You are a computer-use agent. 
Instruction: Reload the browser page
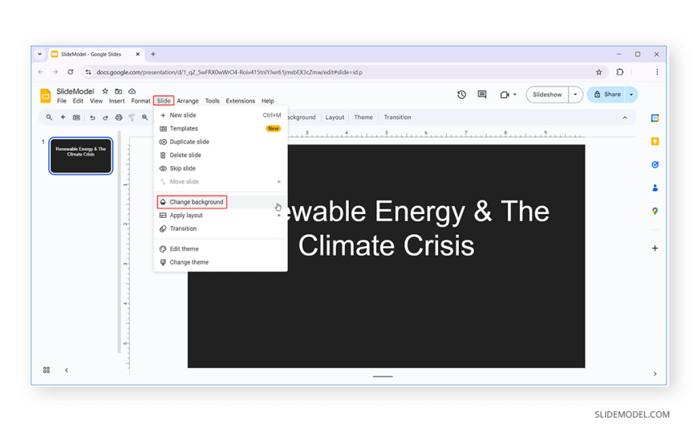click(71, 72)
